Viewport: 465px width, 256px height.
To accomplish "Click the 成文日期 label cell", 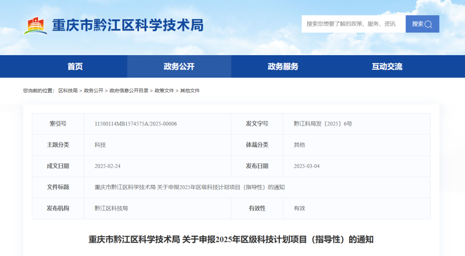I will tap(58, 166).
